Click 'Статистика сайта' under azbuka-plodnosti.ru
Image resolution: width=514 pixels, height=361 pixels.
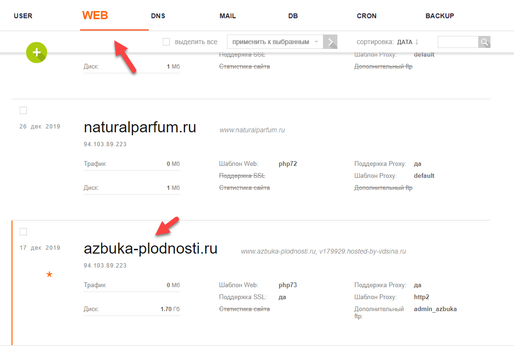(x=245, y=309)
